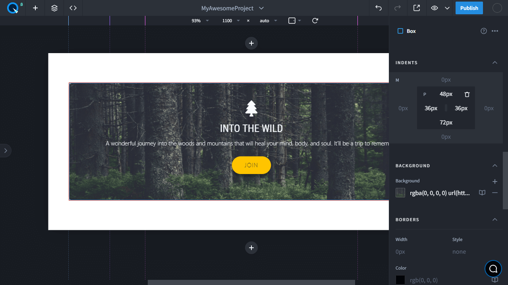Remove background with minus icon
Screen dimensions: 508x285
click(495, 193)
